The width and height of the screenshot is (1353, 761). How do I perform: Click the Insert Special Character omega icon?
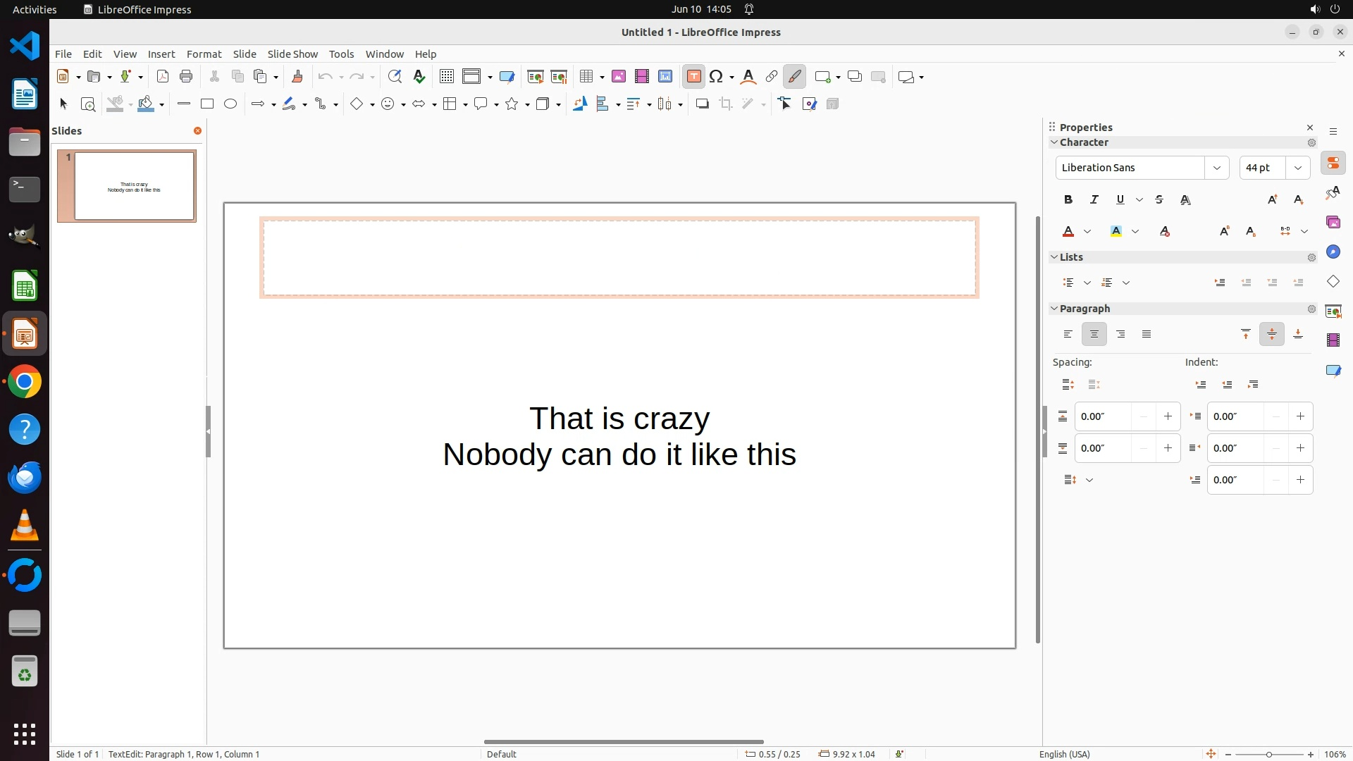pos(717,77)
